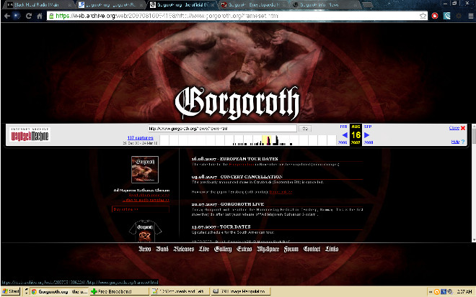Screen dimensions: 476x297
Task: Click the Wayback Machine URL field
Action: [223, 129]
